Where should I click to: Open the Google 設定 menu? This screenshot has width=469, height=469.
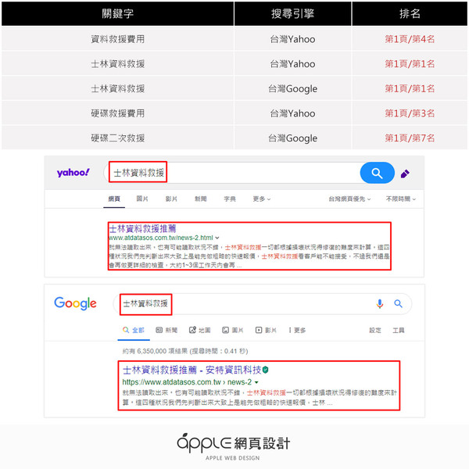[375, 330]
